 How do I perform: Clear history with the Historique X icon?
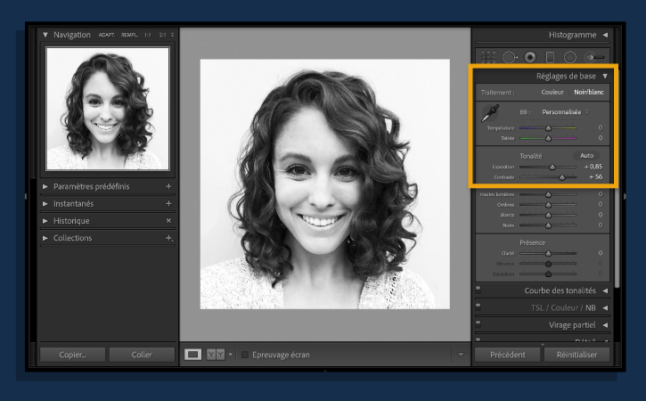tap(168, 221)
